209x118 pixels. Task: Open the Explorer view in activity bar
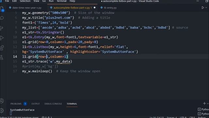(x=2, y=9)
